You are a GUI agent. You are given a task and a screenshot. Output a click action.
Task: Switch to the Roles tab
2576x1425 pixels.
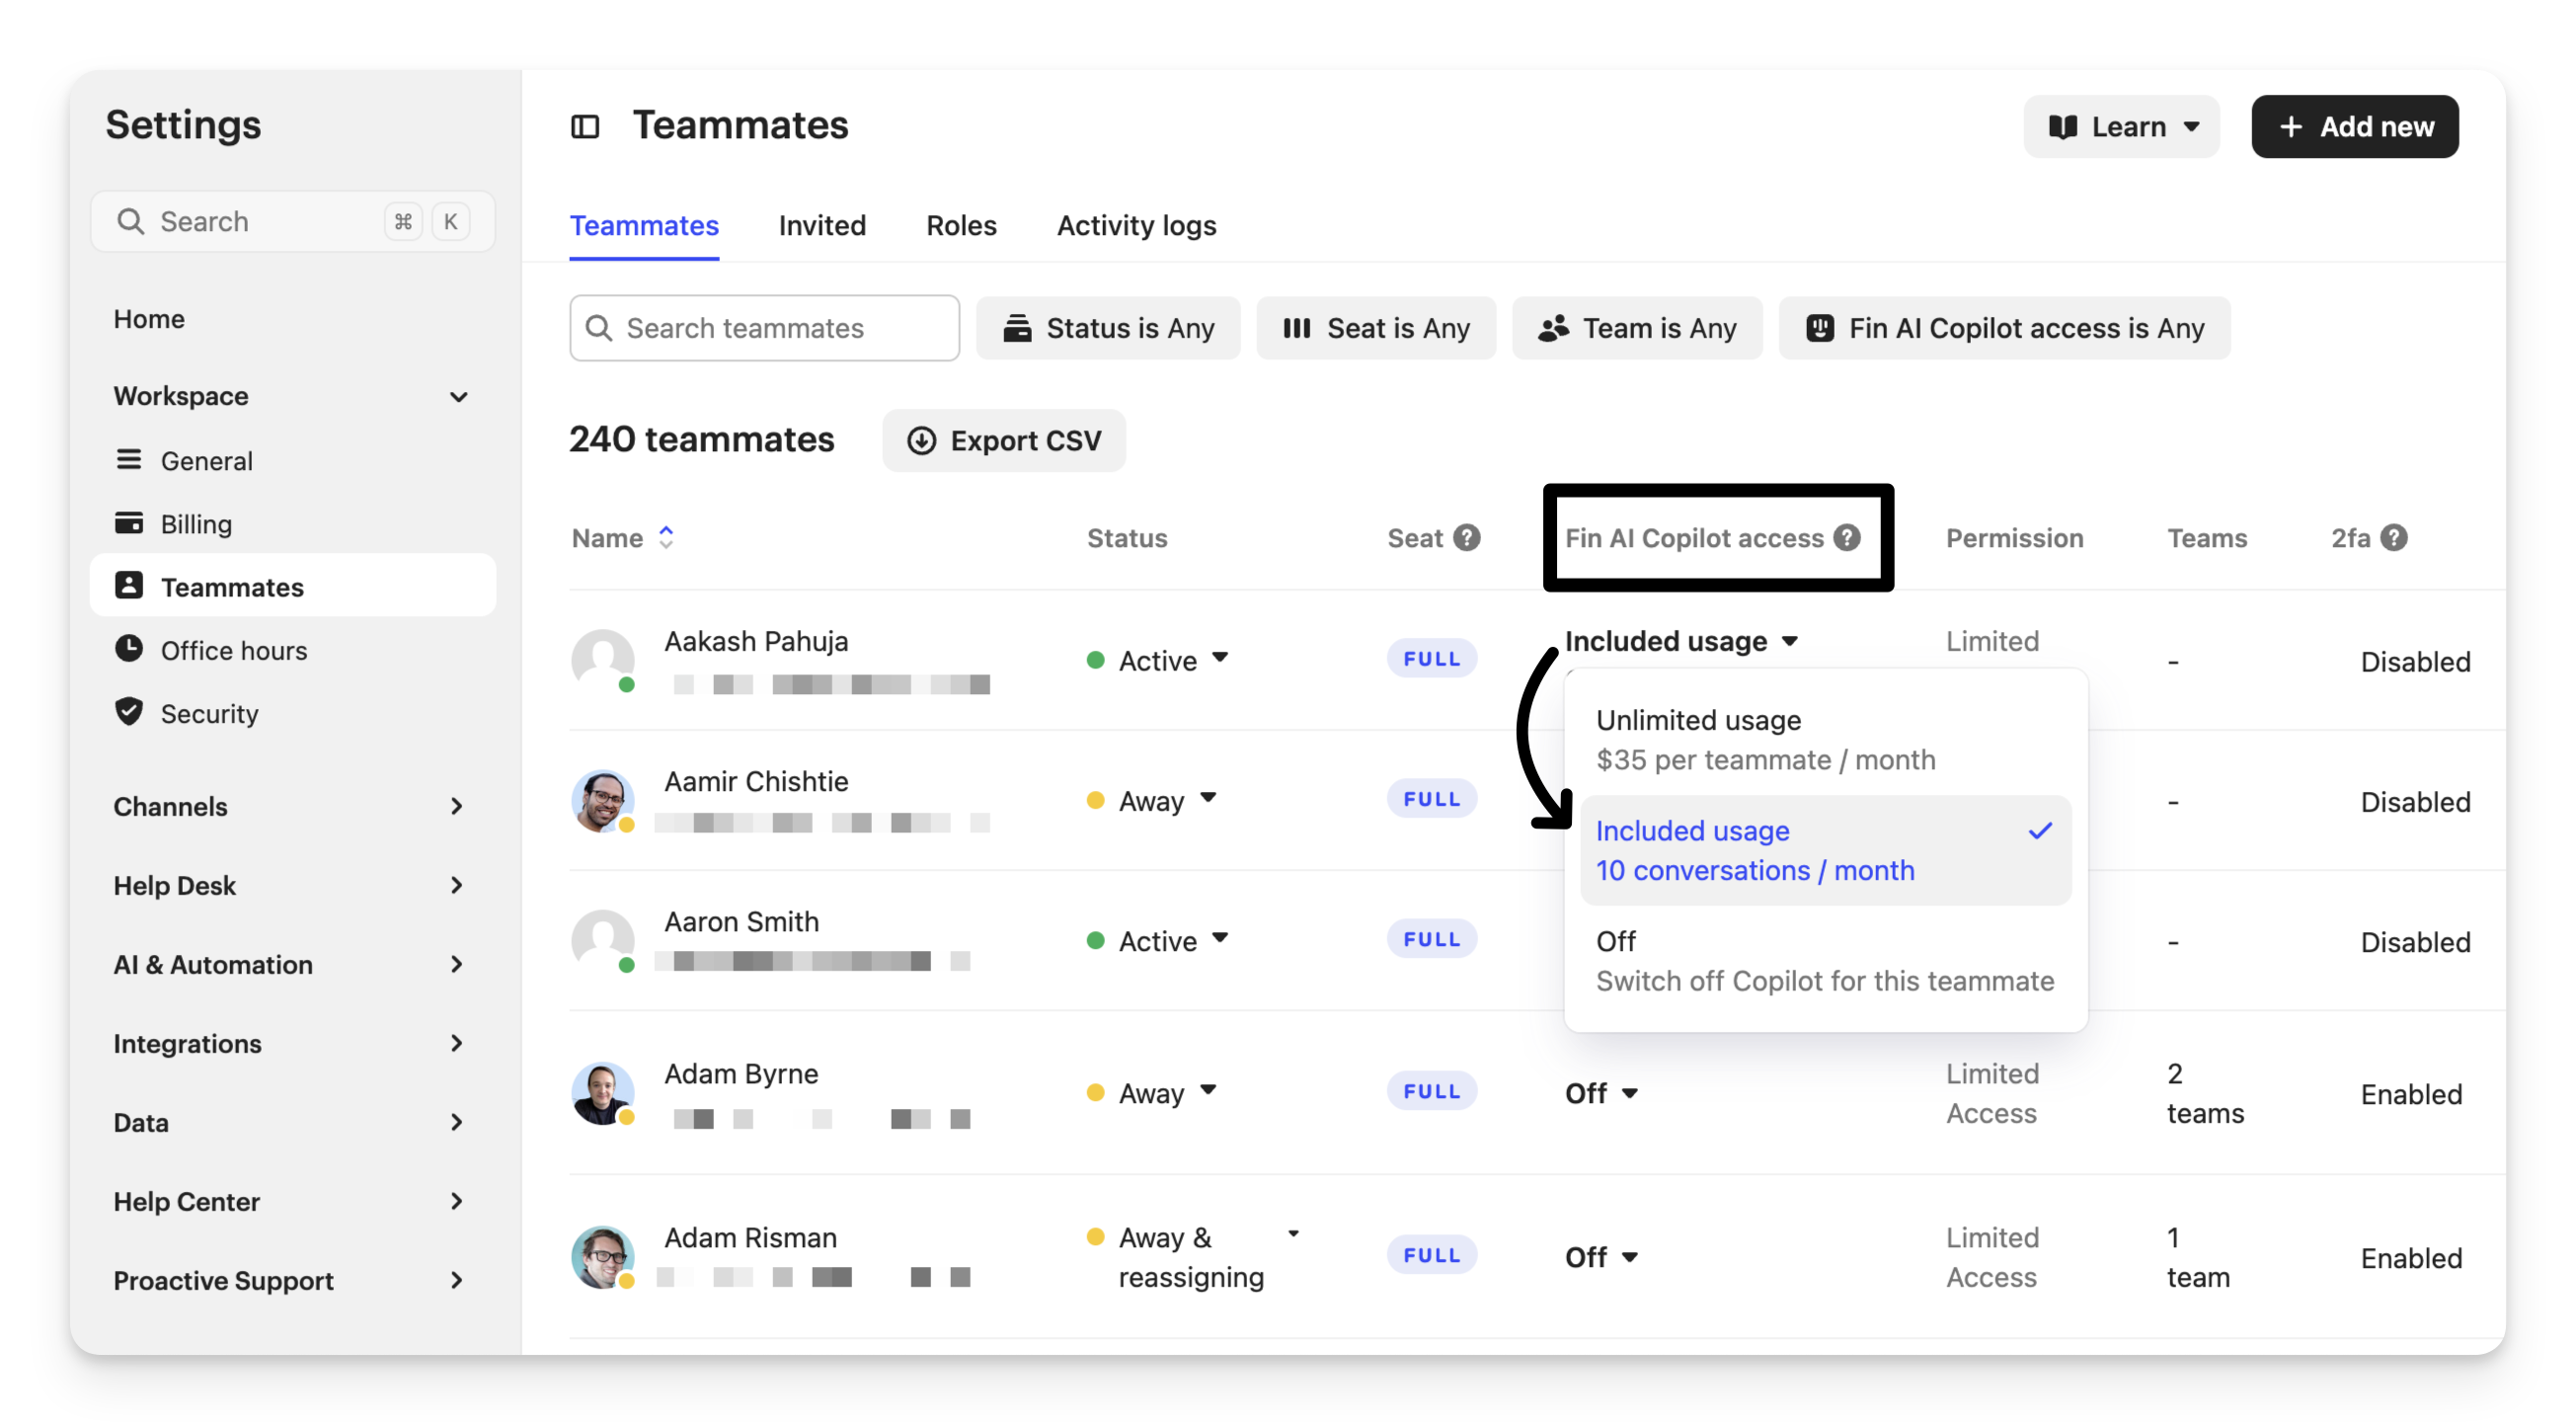[x=961, y=226]
